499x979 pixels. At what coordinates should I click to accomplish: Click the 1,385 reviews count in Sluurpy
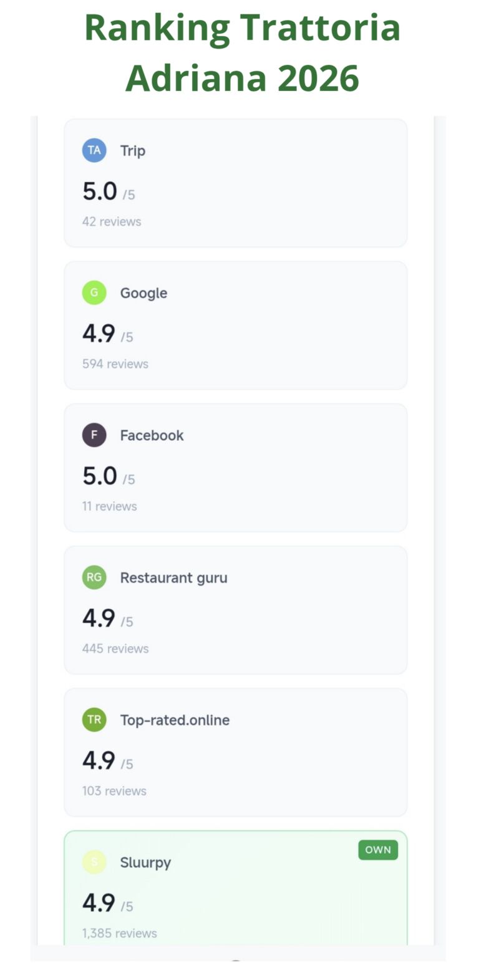[x=119, y=933]
